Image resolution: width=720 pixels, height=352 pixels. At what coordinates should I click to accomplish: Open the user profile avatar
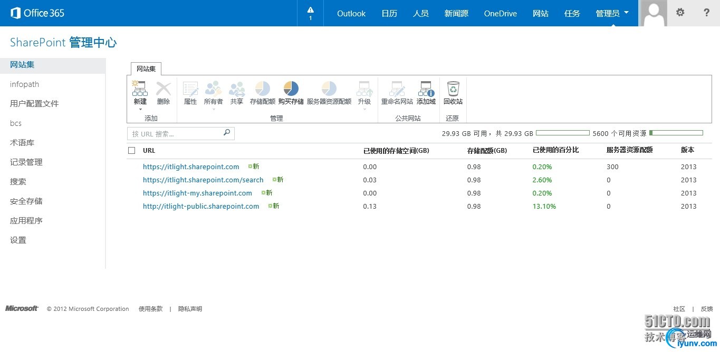(653, 13)
